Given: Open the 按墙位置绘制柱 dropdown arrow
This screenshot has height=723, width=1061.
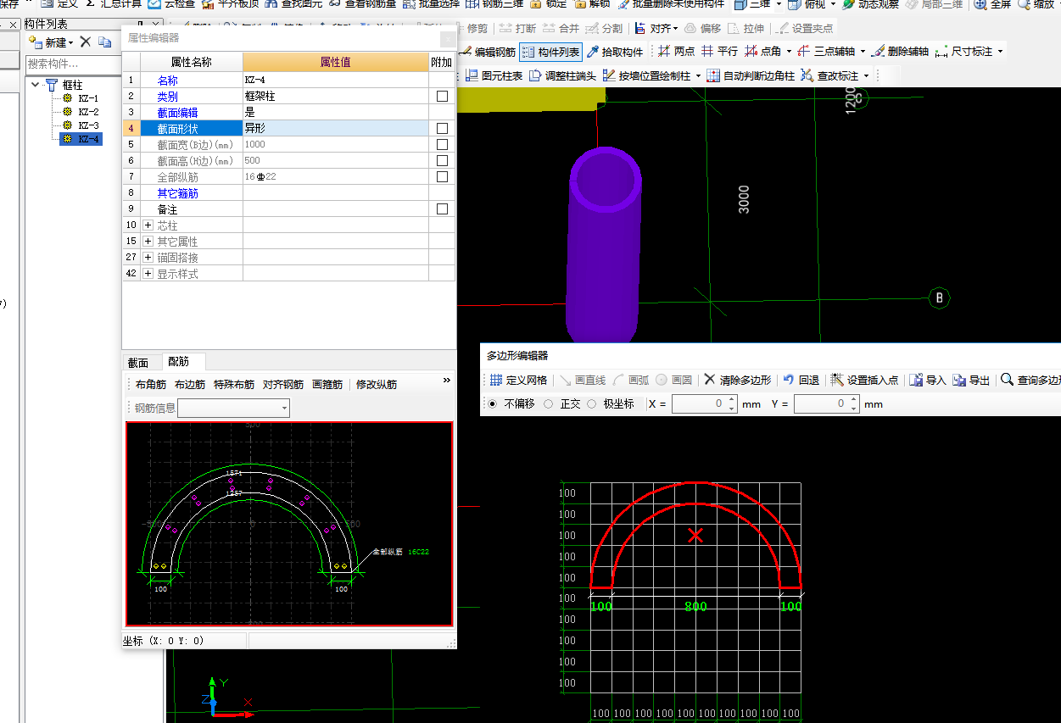Looking at the screenshot, I should 698,75.
